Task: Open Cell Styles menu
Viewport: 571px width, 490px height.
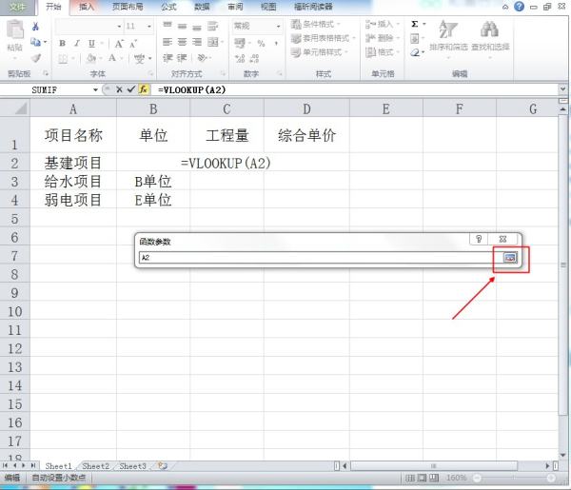Action: 320,52
